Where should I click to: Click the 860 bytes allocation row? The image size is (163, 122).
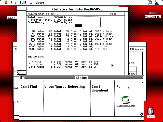coord(69,41)
